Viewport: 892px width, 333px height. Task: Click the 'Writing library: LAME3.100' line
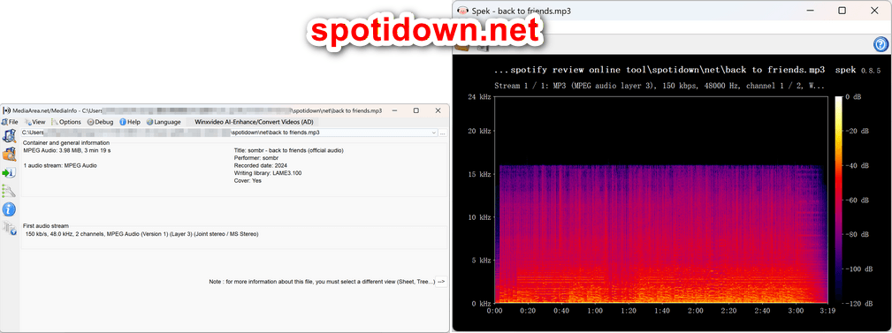pyautogui.click(x=268, y=173)
